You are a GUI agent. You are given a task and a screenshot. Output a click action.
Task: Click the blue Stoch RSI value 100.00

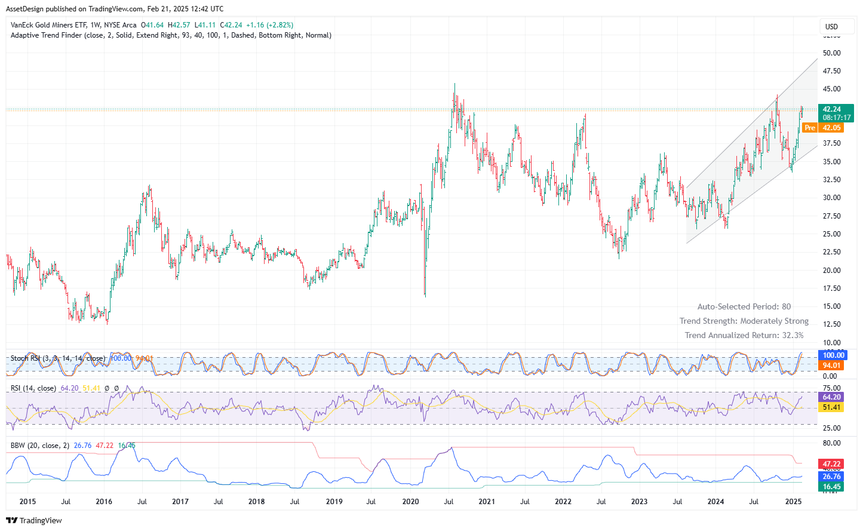tap(833, 355)
